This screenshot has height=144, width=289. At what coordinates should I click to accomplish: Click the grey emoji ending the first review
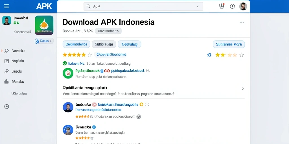[x=139, y=116]
